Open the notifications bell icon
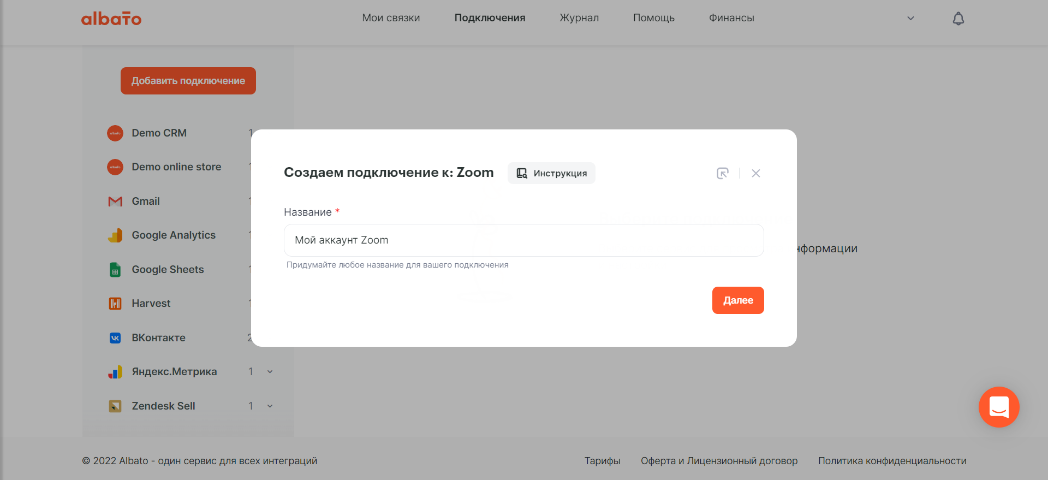Image resolution: width=1048 pixels, height=480 pixels. (x=958, y=19)
